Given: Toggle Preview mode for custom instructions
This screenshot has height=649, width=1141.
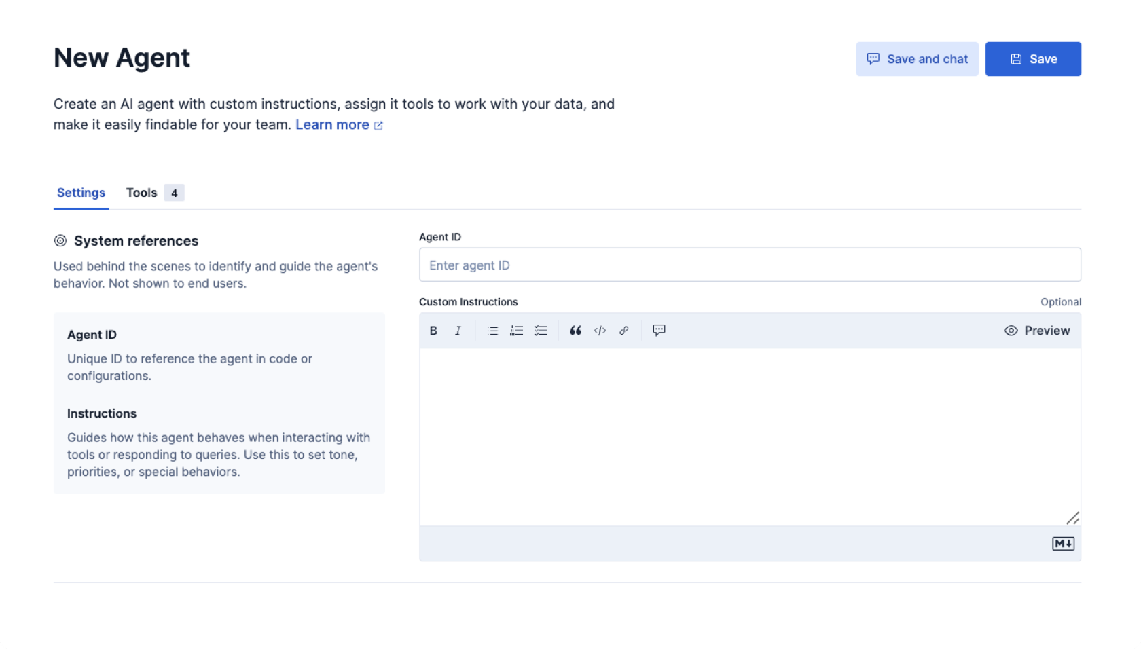Looking at the screenshot, I should click(1037, 331).
